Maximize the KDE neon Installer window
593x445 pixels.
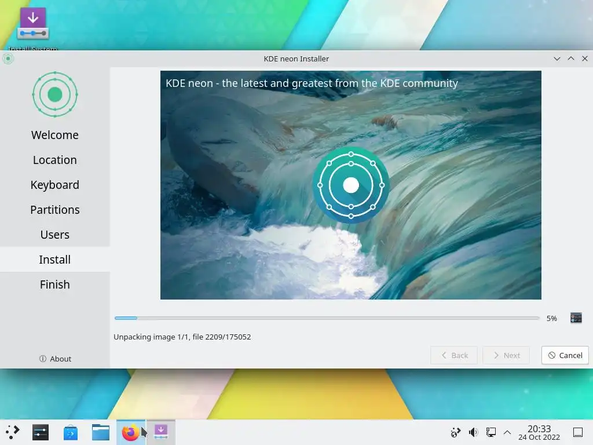[571, 59]
